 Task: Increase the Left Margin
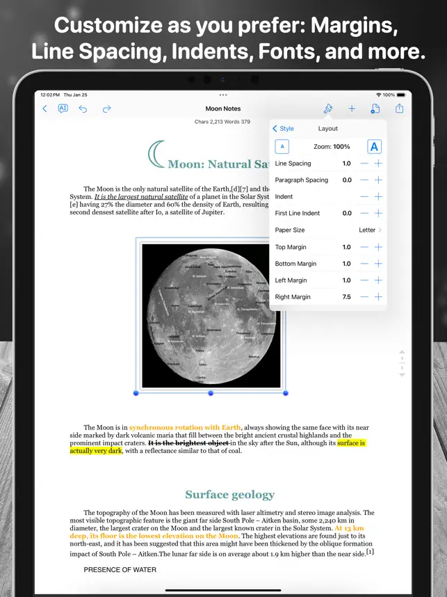click(x=378, y=280)
